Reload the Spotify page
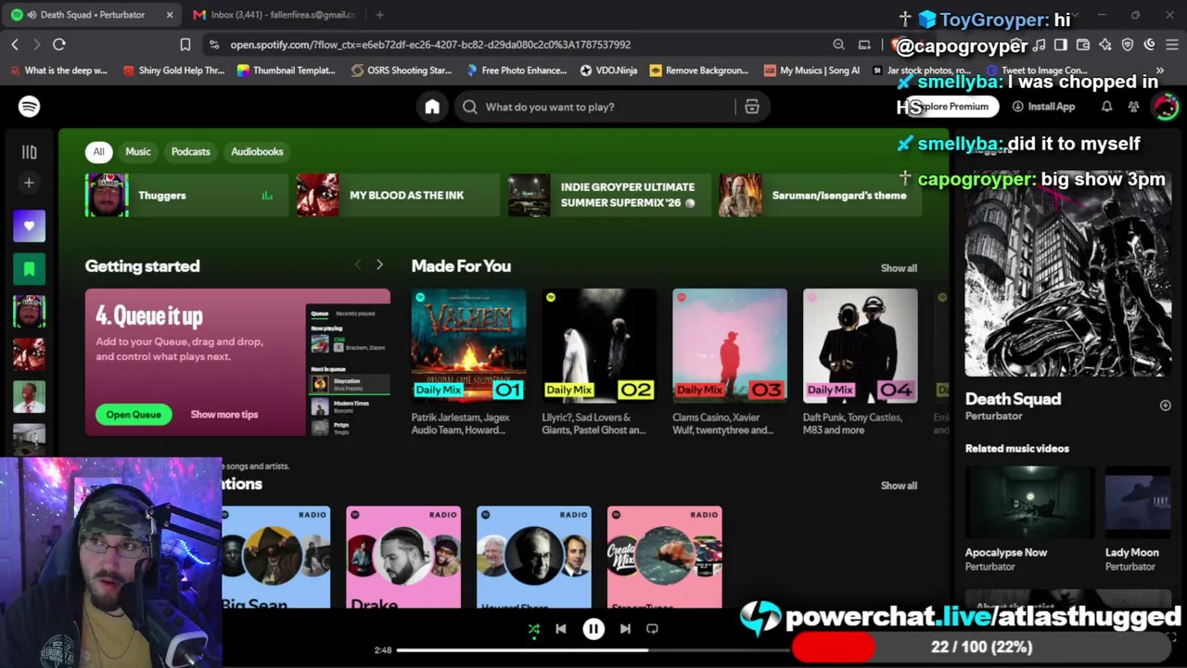 click(58, 45)
